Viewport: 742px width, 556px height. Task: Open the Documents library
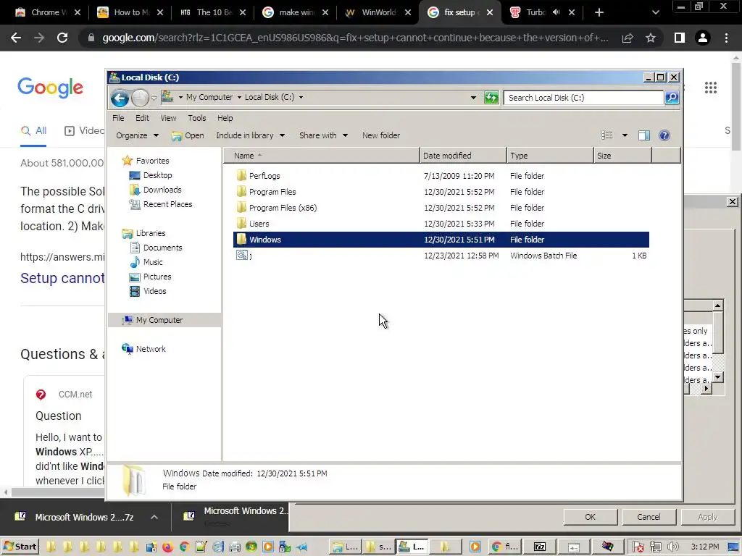(x=162, y=248)
